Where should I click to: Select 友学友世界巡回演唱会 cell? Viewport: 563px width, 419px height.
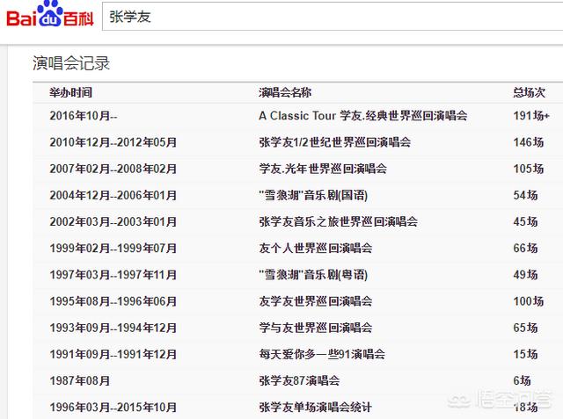(x=315, y=301)
